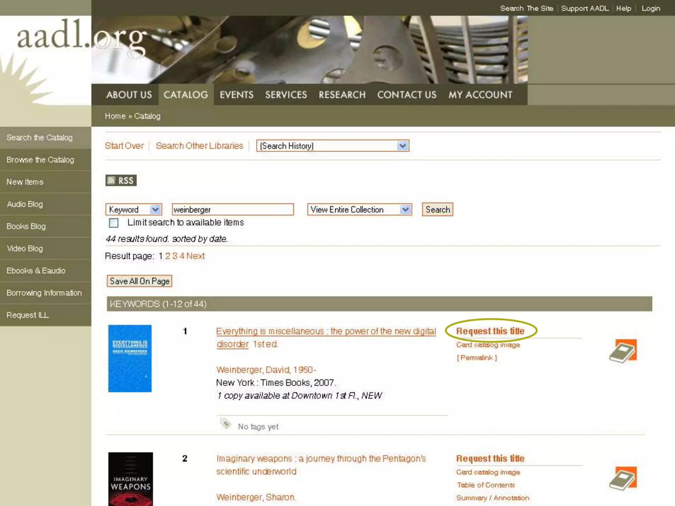Open Everything is Miscellaneous cover thumbnail
Screen dimensions: 675x506
click(130, 358)
